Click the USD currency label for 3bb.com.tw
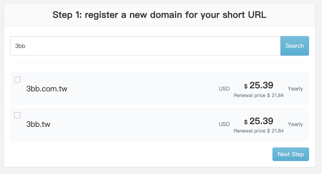The width and height of the screenshot is (322, 174). 224,89
